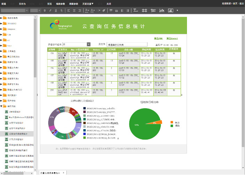Insert a chart using bar-chart icon
This screenshot has width=245, height=175.
click(162, 10)
